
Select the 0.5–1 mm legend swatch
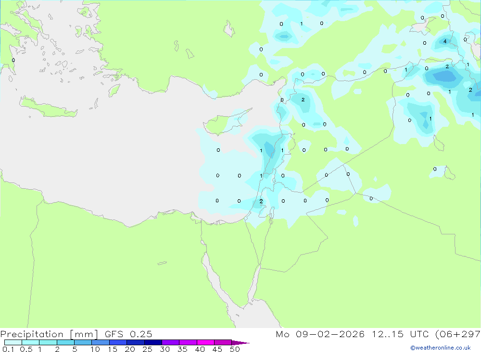[x=31, y=342]
